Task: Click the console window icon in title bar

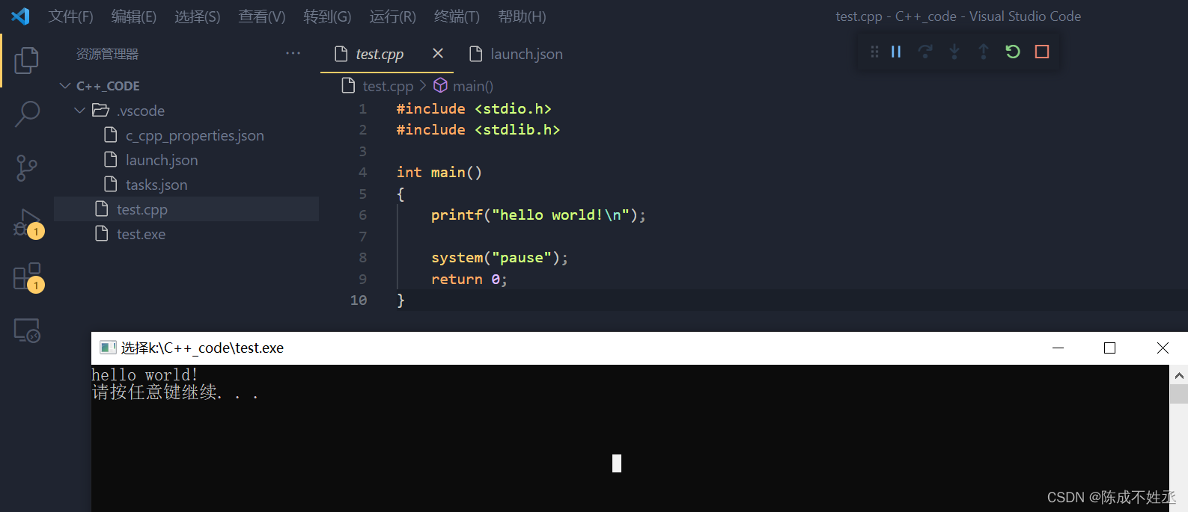Action: [108, 348]
